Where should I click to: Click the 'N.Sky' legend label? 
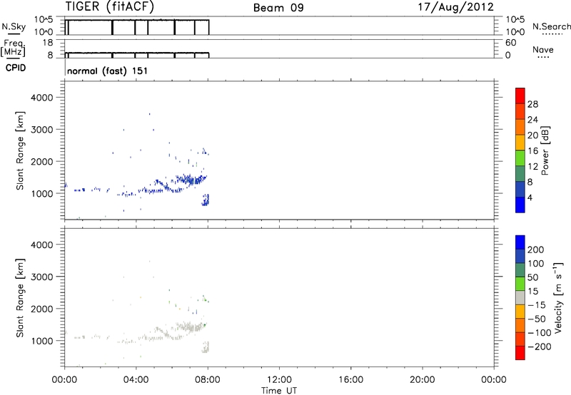[14, 26]
